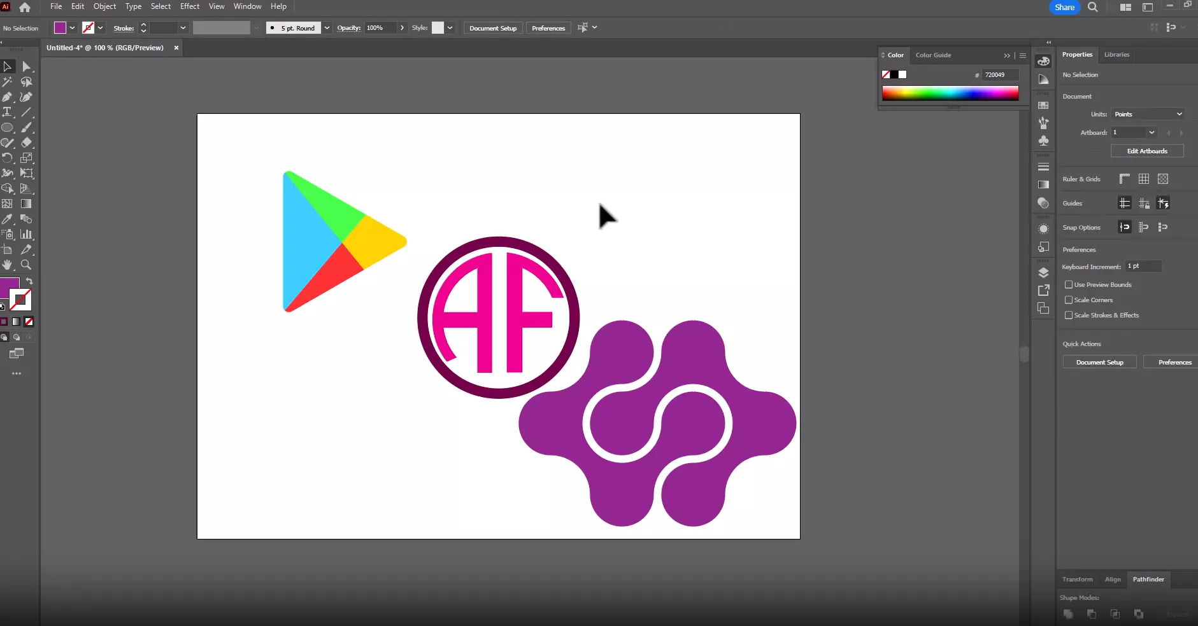Switch to the Libraries tab
The image size is (1198, 626).
[1116, 55]
